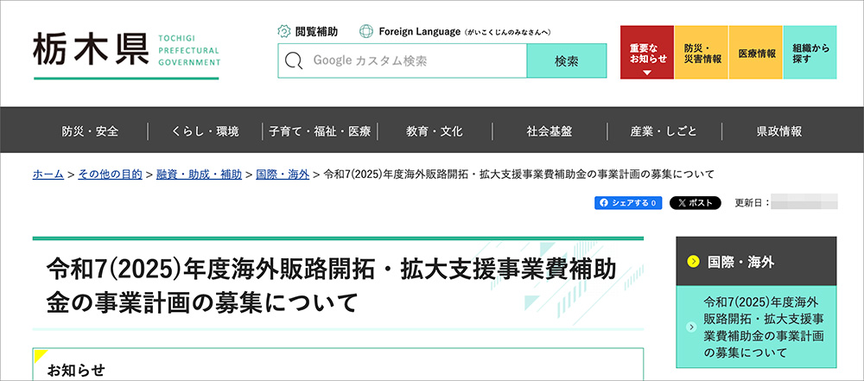Click the Foreign Language globe icon
Image resolution: width=864 pixels, height=381 pixels.
click(366, 31)
